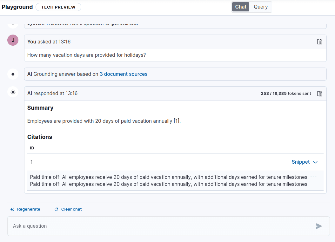Viewport: 335px width, 242px height.
Task: Copy the AI response to clipboard
Action: [320, 94]
